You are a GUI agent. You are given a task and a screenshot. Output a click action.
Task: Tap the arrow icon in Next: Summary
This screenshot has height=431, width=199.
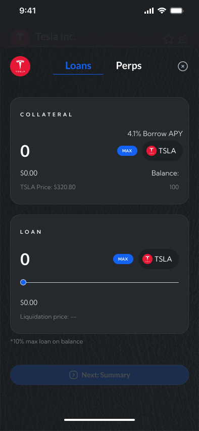pyautogui.click(x=73, y=375)
